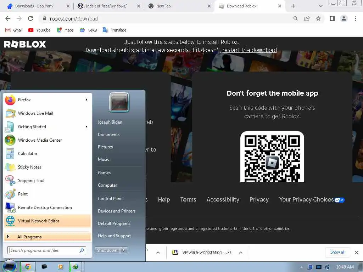The image size is (363, 272).
Task: Open VMware-workstation download options chevron
Action: click(x=241, y=252)
